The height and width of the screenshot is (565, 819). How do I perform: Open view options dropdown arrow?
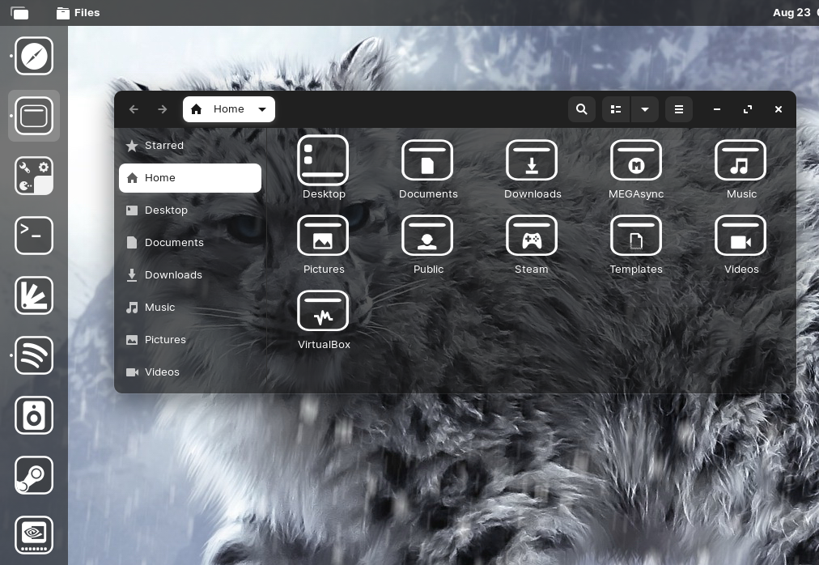[x=644, y=109]
